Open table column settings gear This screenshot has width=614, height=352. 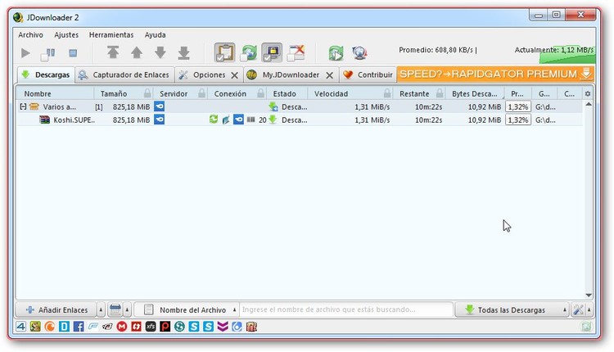[x=587, y=93]
